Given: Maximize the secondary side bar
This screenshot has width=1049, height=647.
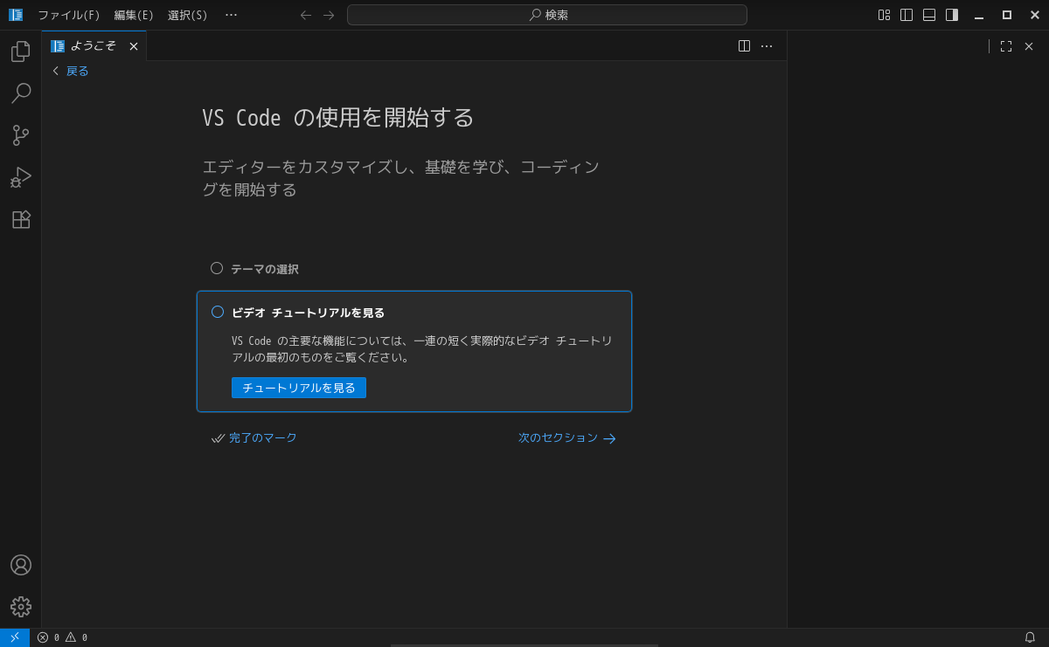Looking at the screenshot, I should [x=1006, y=46].
